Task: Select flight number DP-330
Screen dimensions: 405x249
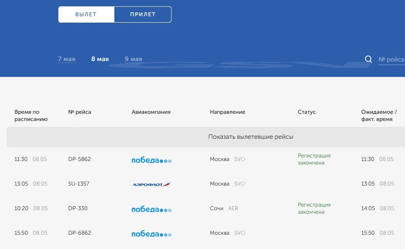Action: pyautogui.click(x=78, y=208)
